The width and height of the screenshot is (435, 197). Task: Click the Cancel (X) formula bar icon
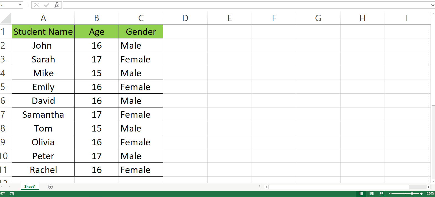[36, 5]
